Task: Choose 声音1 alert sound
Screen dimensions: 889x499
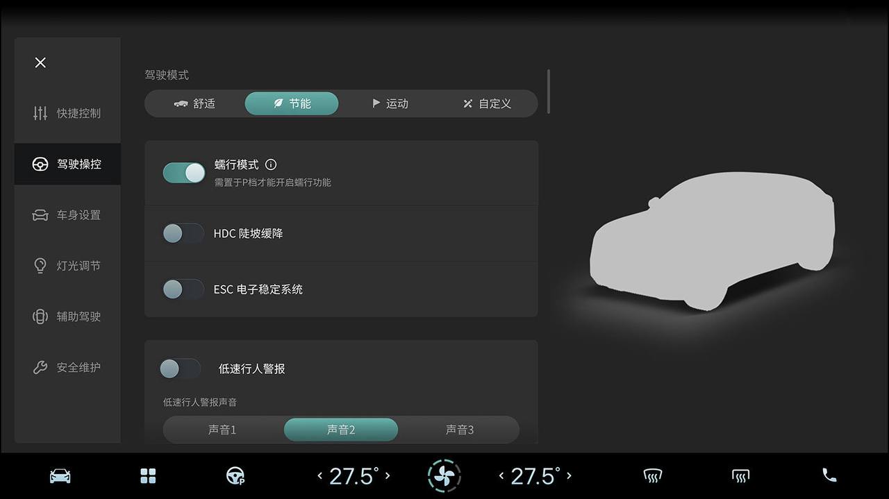Action: (222, 430)
